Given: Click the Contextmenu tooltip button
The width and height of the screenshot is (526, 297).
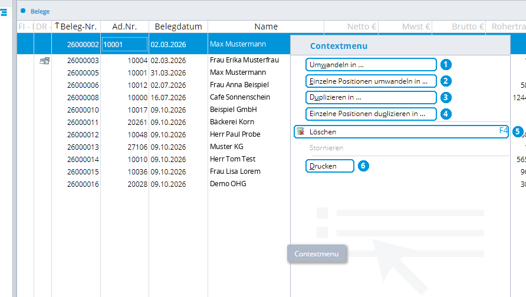Looking at the screenshot, I should click(317, 254).
